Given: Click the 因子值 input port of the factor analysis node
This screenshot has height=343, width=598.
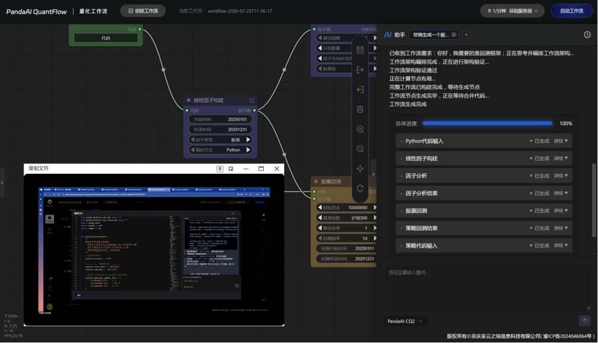Looking at the screenshot, I should (314, 29).
